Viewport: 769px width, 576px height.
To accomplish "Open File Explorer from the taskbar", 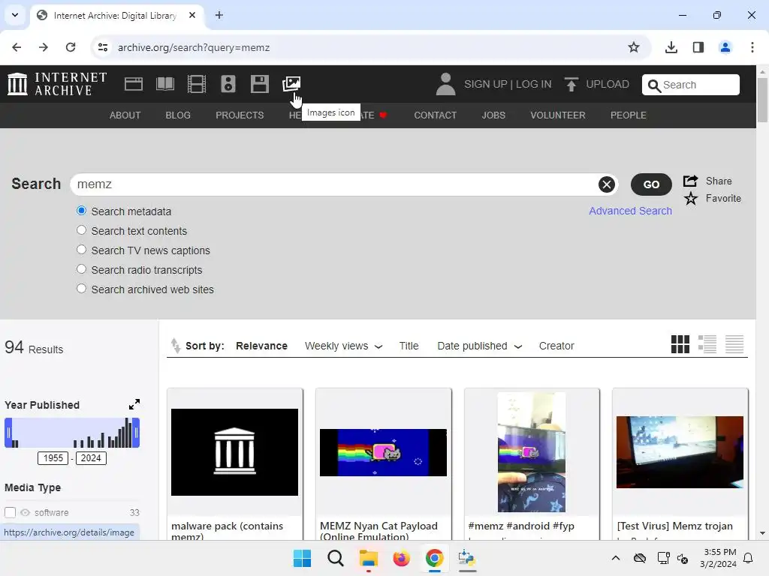I will (x=368, y=558).
